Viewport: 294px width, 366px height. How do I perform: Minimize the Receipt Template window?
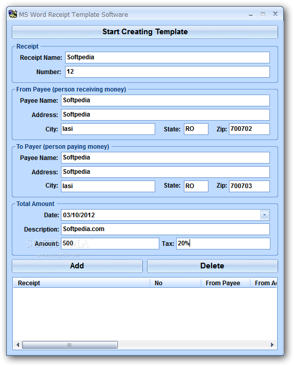[251, 14]
